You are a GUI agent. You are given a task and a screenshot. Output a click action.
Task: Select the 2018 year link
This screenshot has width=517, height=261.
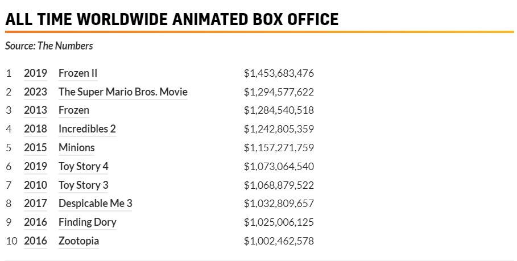tap(35, 129)
